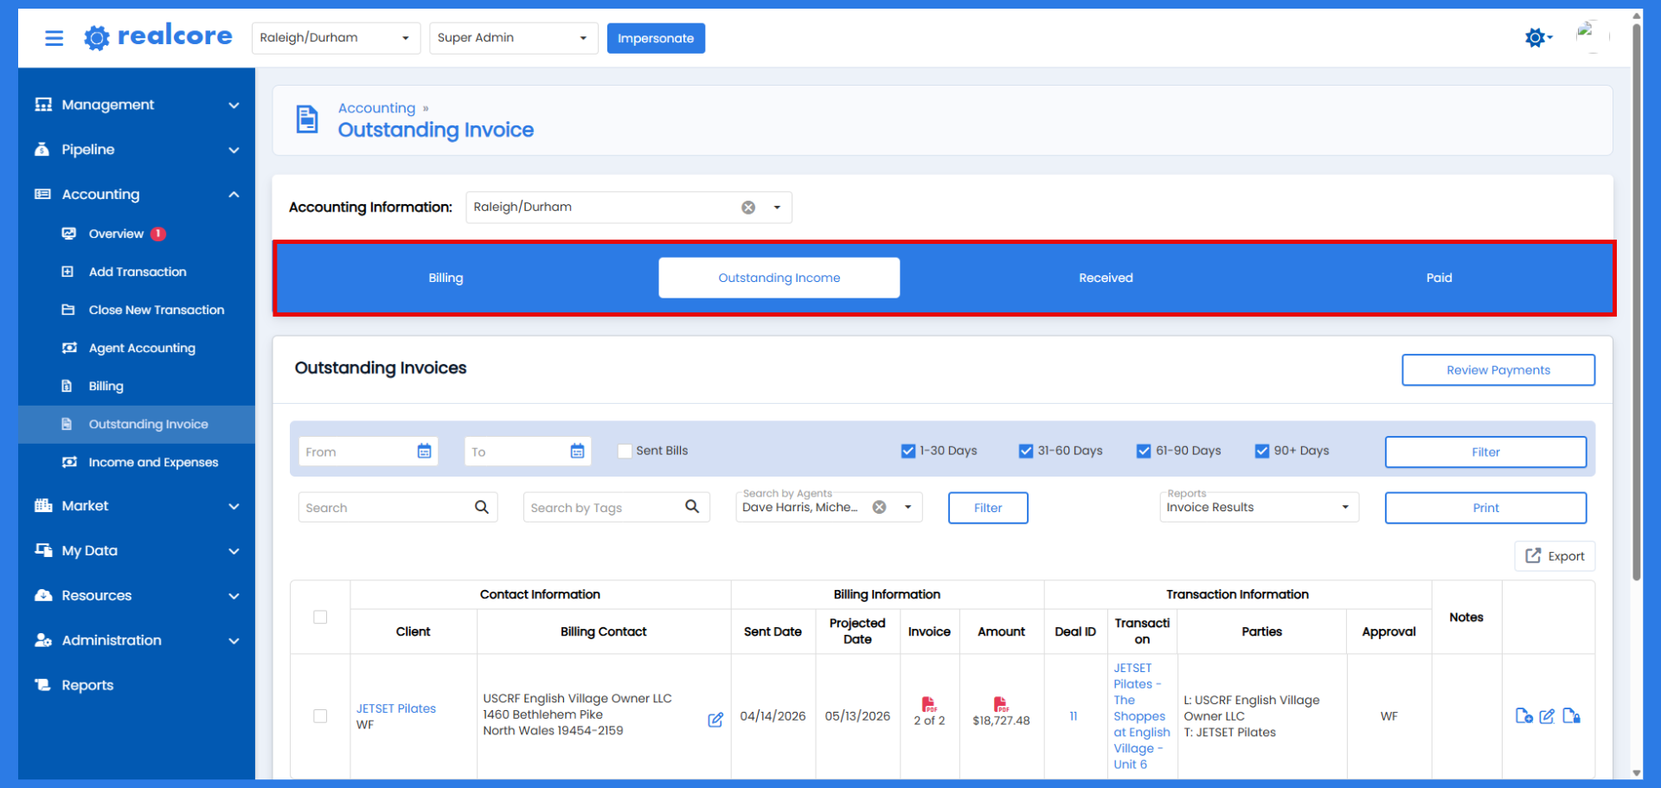Click the Billing sidebar icon
This screenshot has width=1661, height=788.
[67, 386]
